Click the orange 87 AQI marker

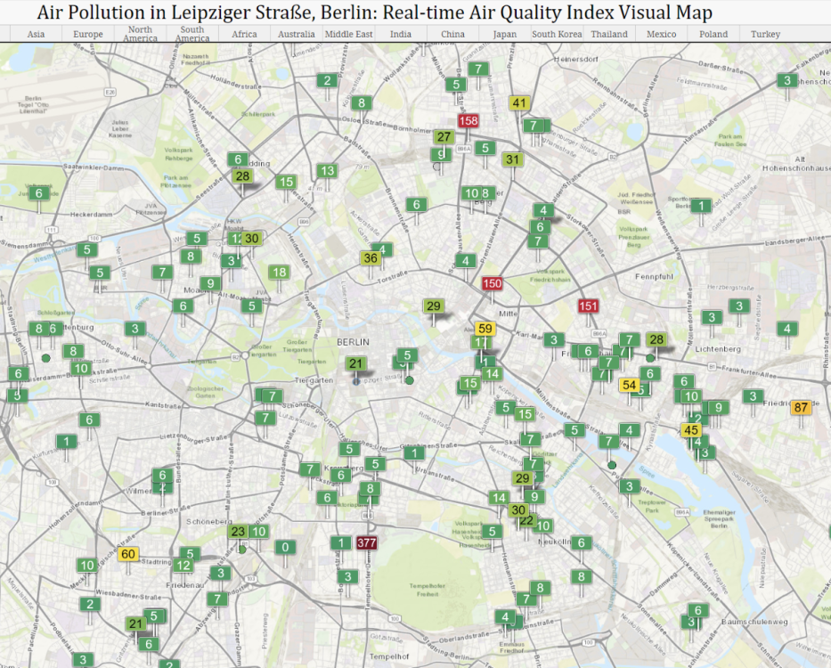point(801,407)
